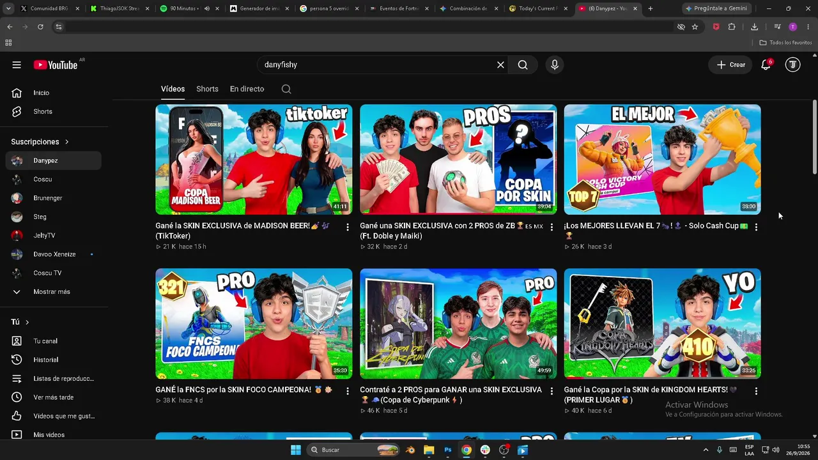The width and height of the screenshot is (818, 460).
Task: Open the YouTube hamburger guide menu
Action: (17, 65)
